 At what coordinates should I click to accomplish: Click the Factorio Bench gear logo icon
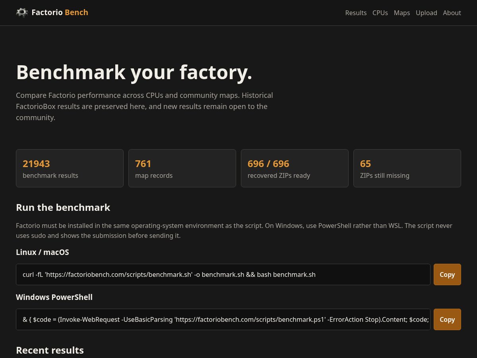pos(22,13)
